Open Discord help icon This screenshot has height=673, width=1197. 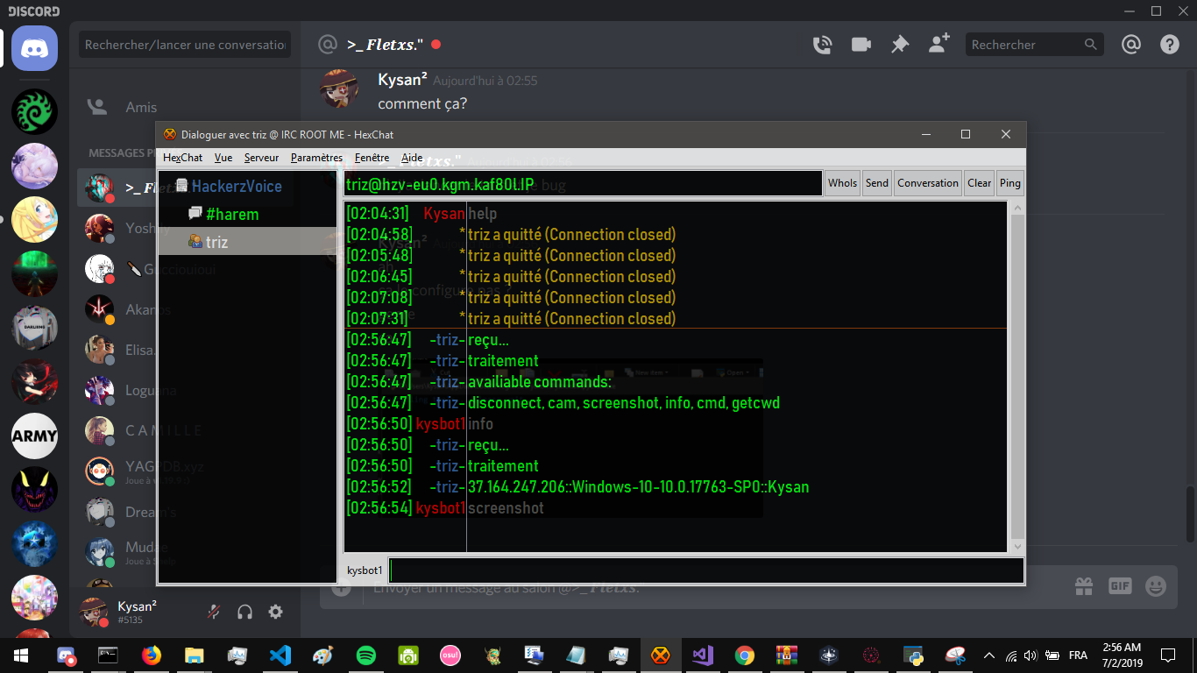1170,45
